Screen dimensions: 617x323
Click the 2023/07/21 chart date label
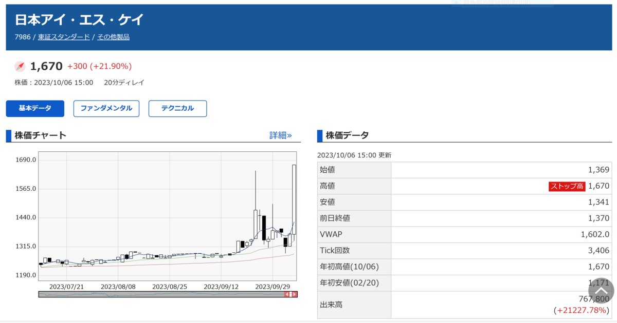point(66,286)
